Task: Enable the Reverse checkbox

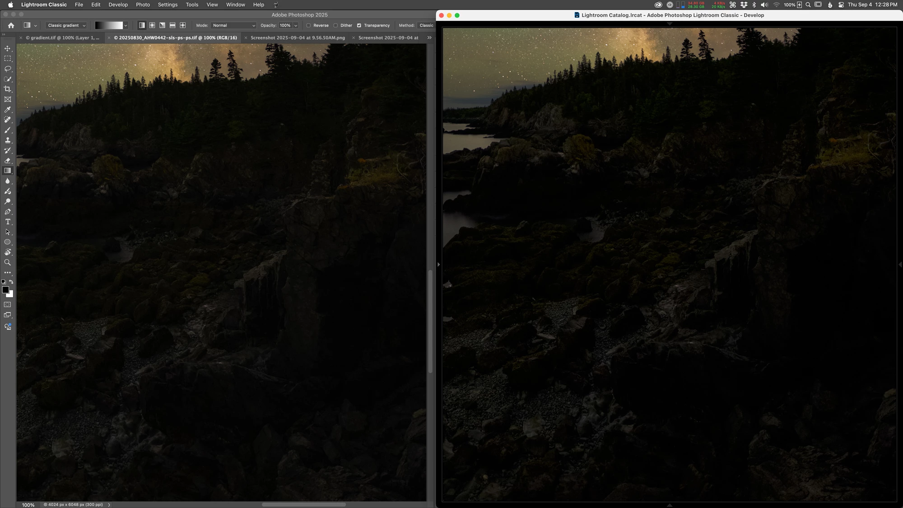Action: [308, 25]
